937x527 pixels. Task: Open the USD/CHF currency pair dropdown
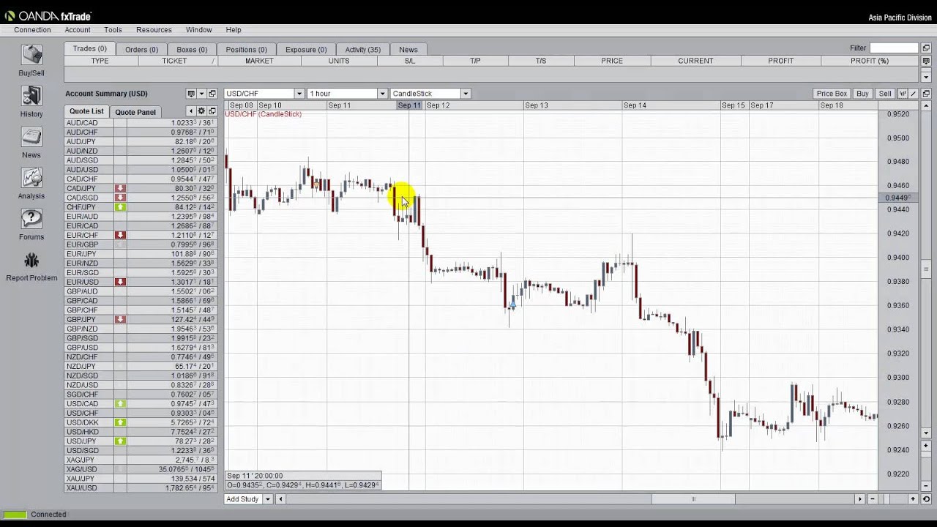click(299, 94)
